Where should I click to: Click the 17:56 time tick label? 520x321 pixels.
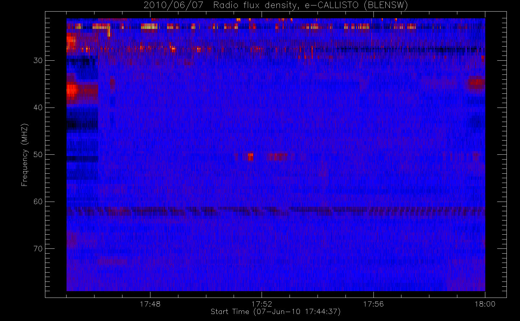373,304
